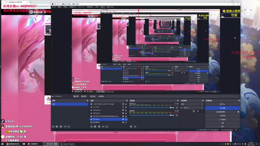The height and width of the screenshot is (146, 260).
Task: Open the View menu in OBS
Action: (x=66, y=7)
